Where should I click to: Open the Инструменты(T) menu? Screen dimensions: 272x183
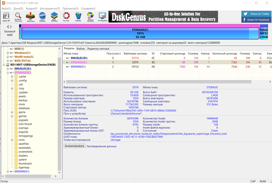click(x=50, y=9)
